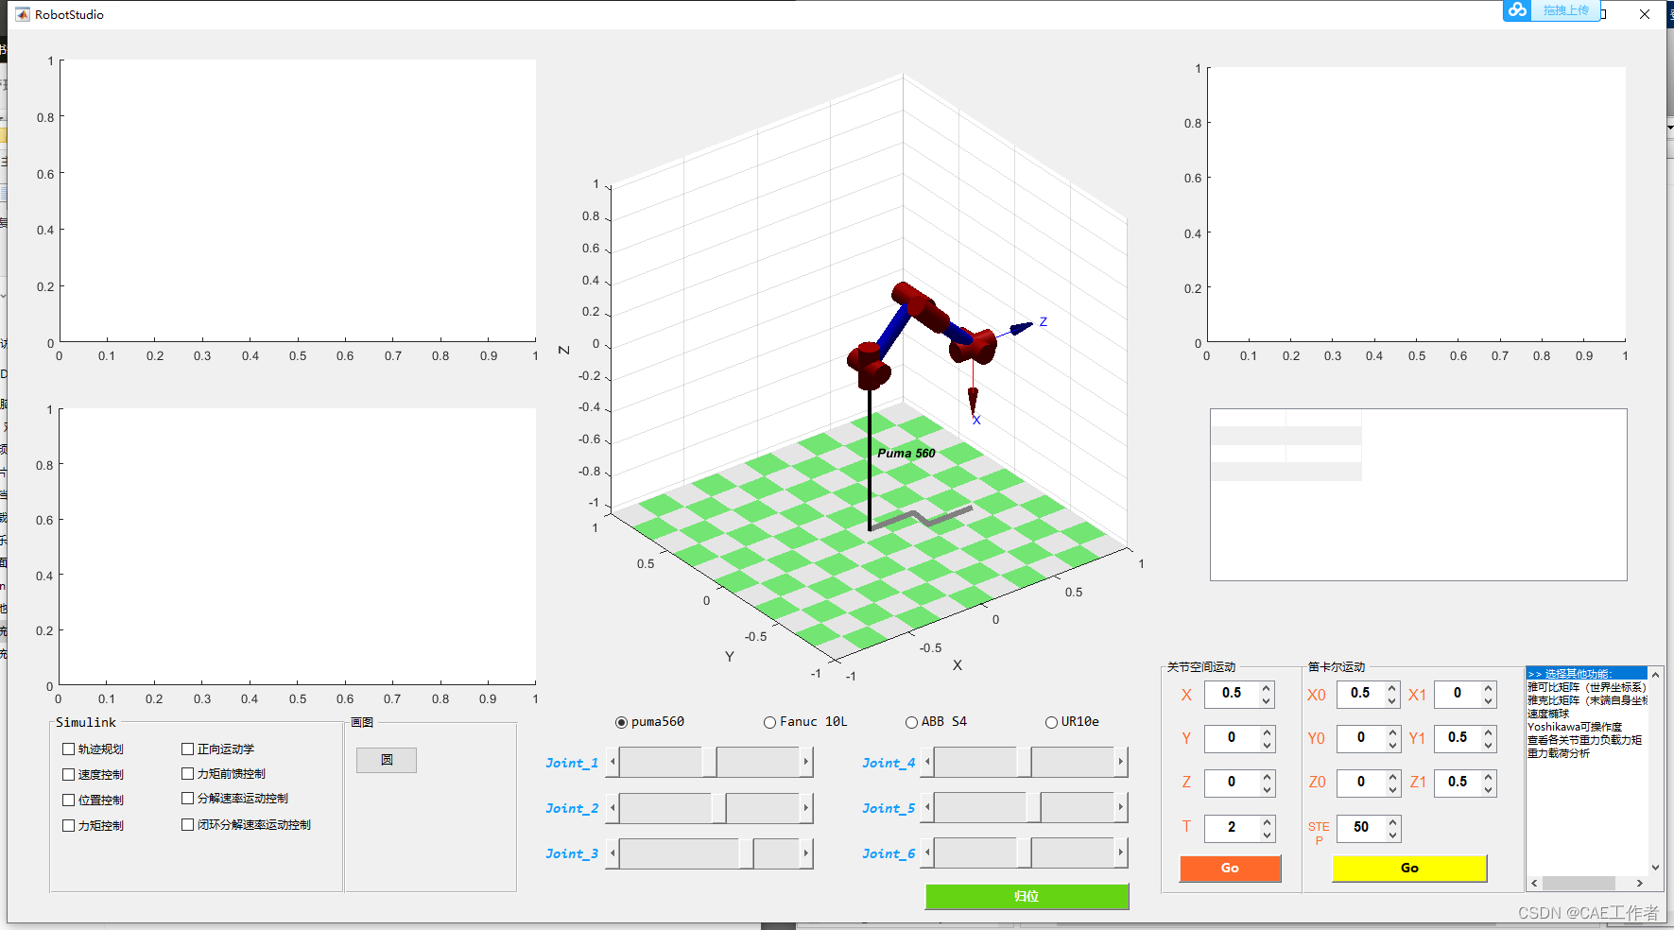Click the orange Go button for joint space motion
The width and height of the screenshot is (1674, 930).
click(1230, 868)
